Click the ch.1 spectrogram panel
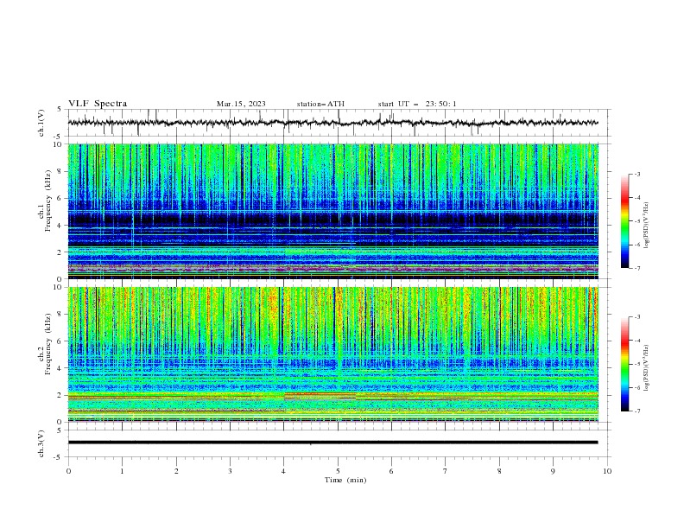The width and height of the screenshot is (684, 529). [333, 211]
